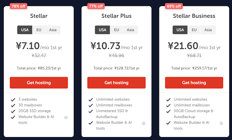Choose Asia datacenter on Stellar Business
The width and height of the screenshot is (232, 140).
[x=208, y=30]
